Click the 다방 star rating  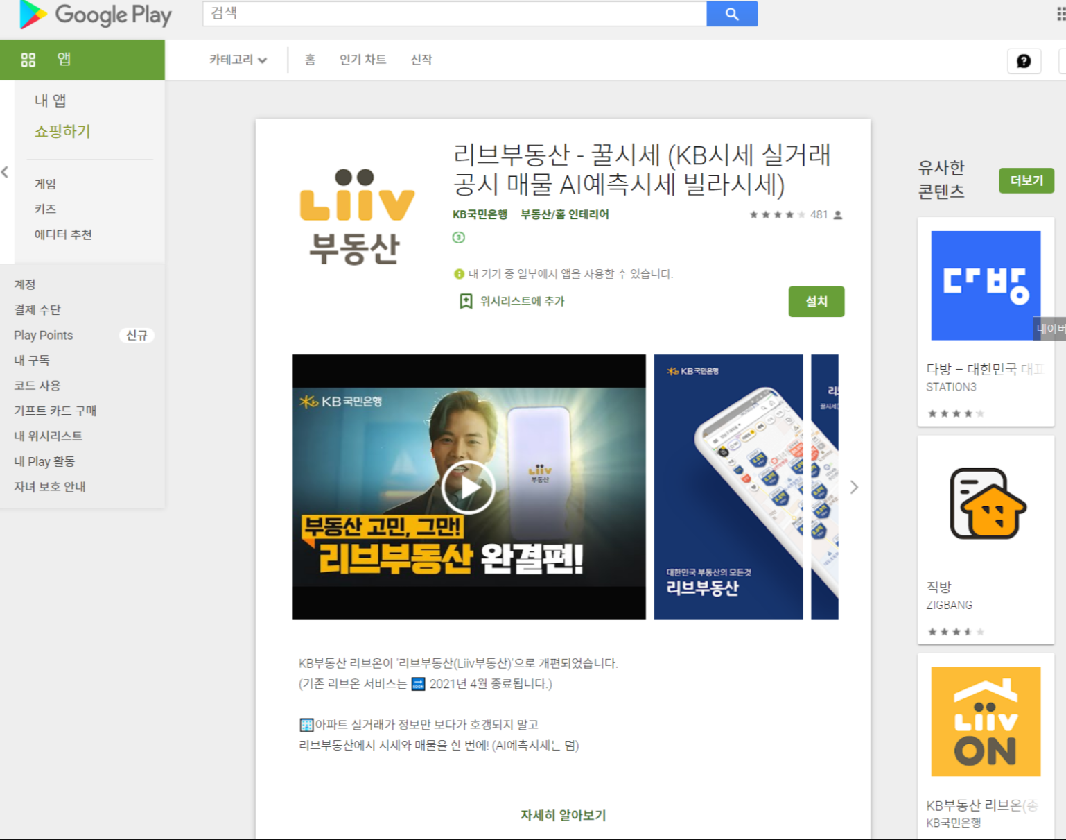[x=956, y=414]
